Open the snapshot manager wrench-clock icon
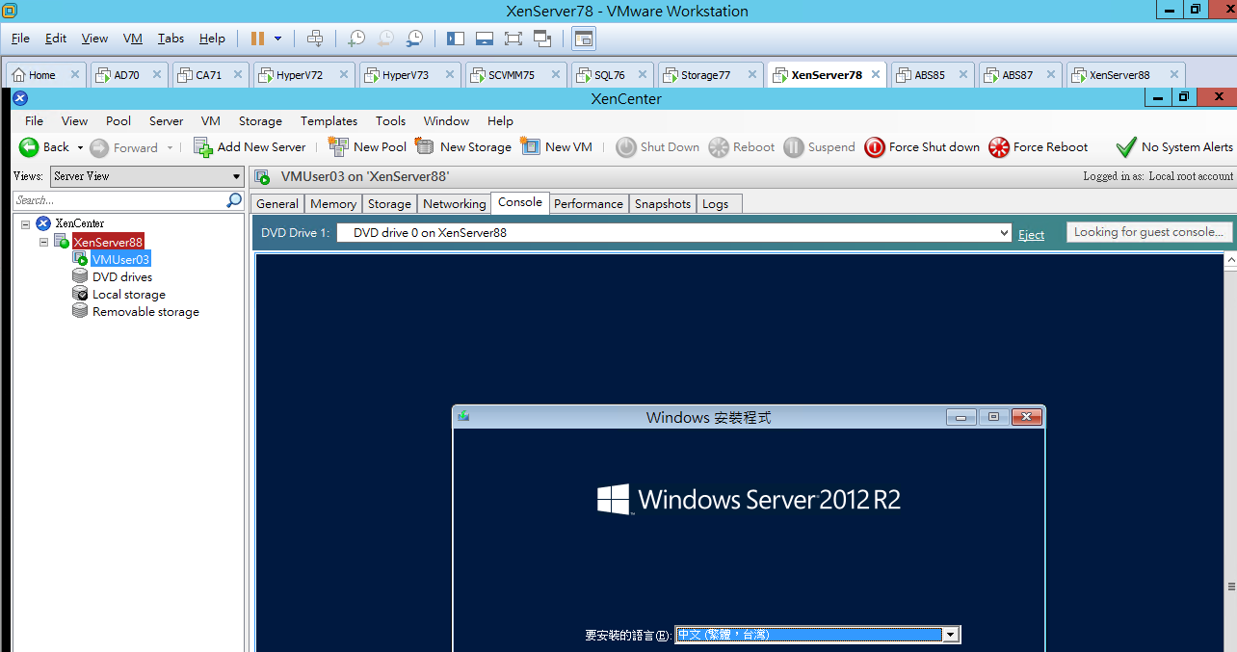 (x=414, y=39)
